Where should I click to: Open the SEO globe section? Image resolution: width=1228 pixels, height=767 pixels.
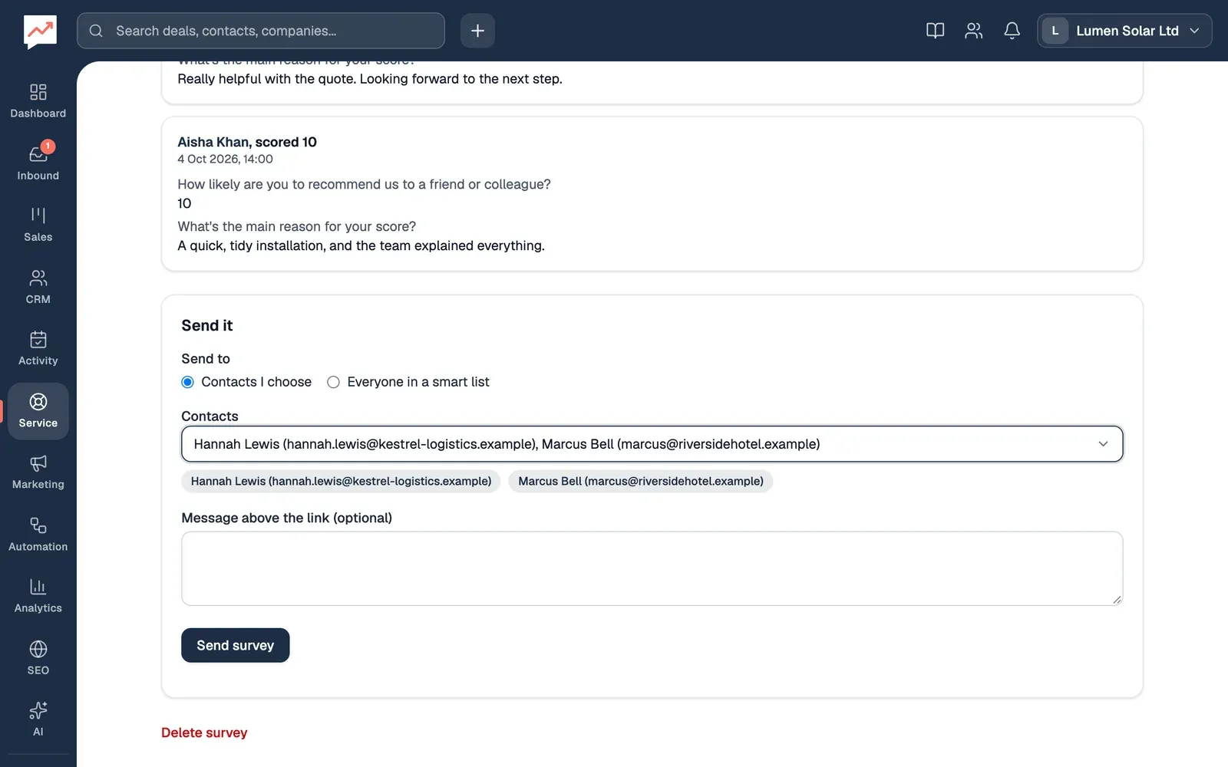[38, 659]
